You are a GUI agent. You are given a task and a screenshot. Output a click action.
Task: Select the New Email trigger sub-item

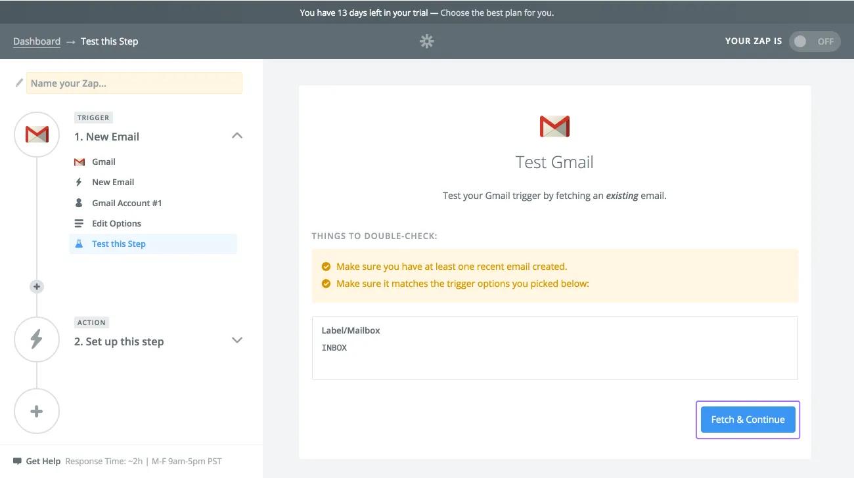point(113,182)
